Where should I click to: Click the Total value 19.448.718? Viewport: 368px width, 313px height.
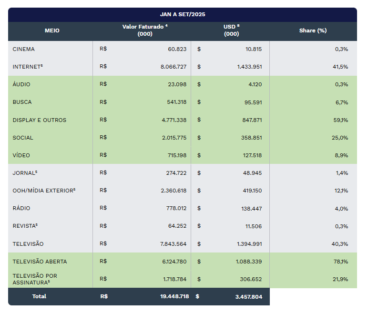point(174,296)
